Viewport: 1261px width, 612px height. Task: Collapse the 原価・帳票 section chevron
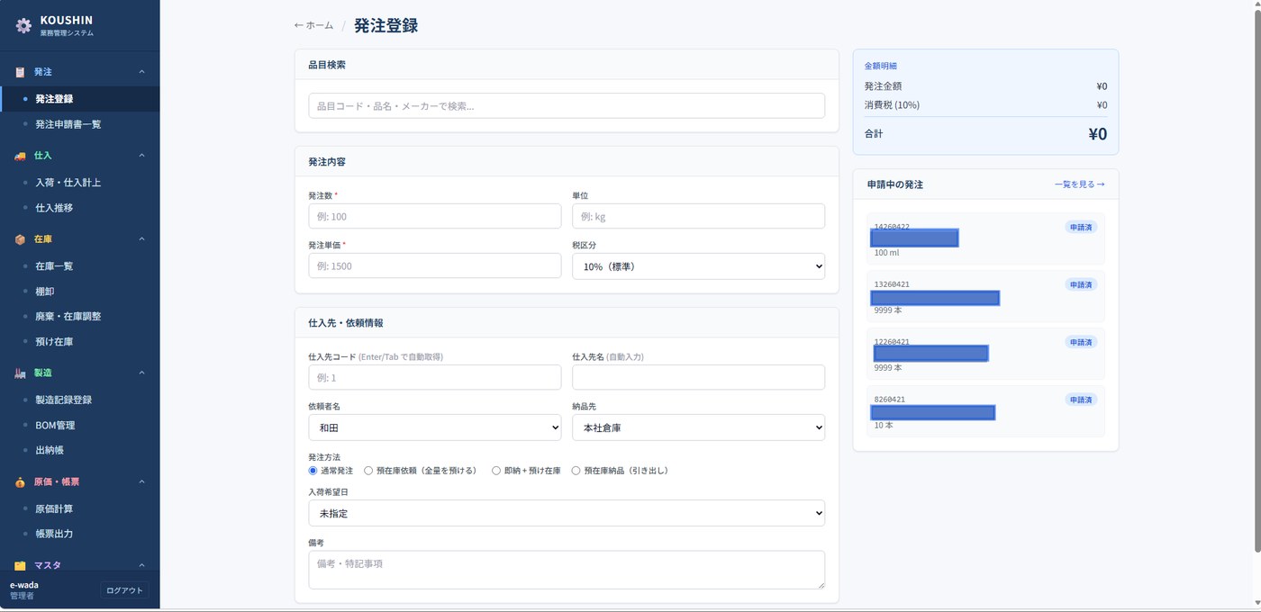pos(141,482)
